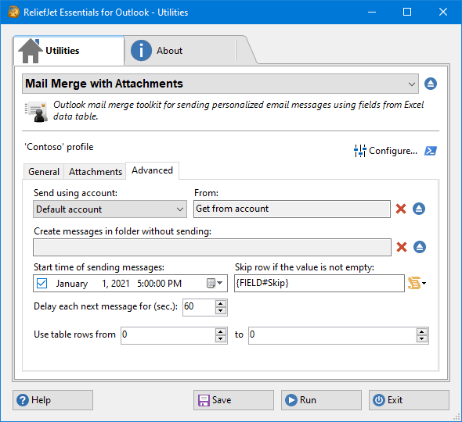This screenshot has width=462, height=422.
Task: Increase the rows 'to' value
Action: (421, 331)
